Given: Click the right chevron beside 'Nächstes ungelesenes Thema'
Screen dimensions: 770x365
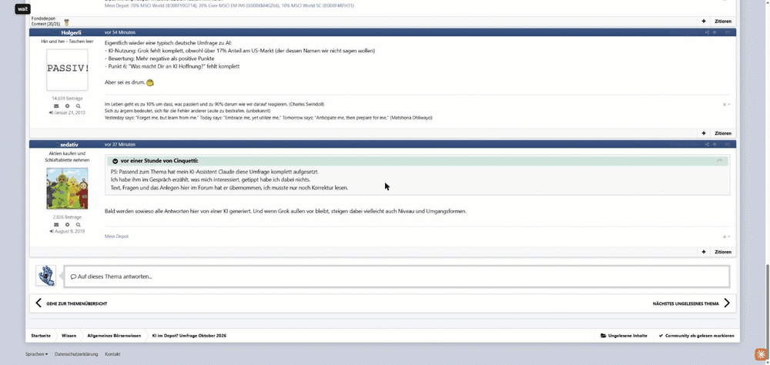Looking at the screenshot, I should [x=727, y=303].
